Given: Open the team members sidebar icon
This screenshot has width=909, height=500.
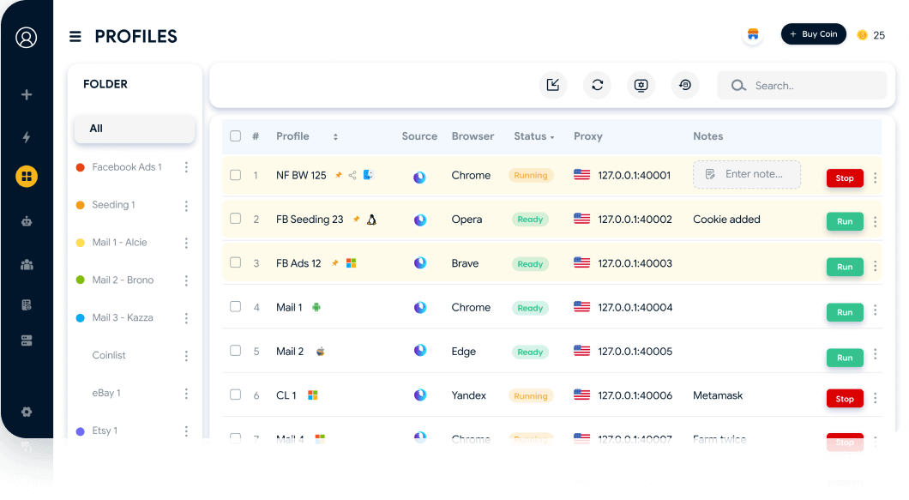Looking at the screenshot, I should pos(27,264).
